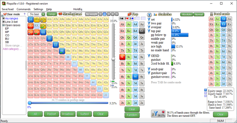Adjust the vertical range percentage slider
The height and width of the screenshot is (123, 237).
[113, 59]
